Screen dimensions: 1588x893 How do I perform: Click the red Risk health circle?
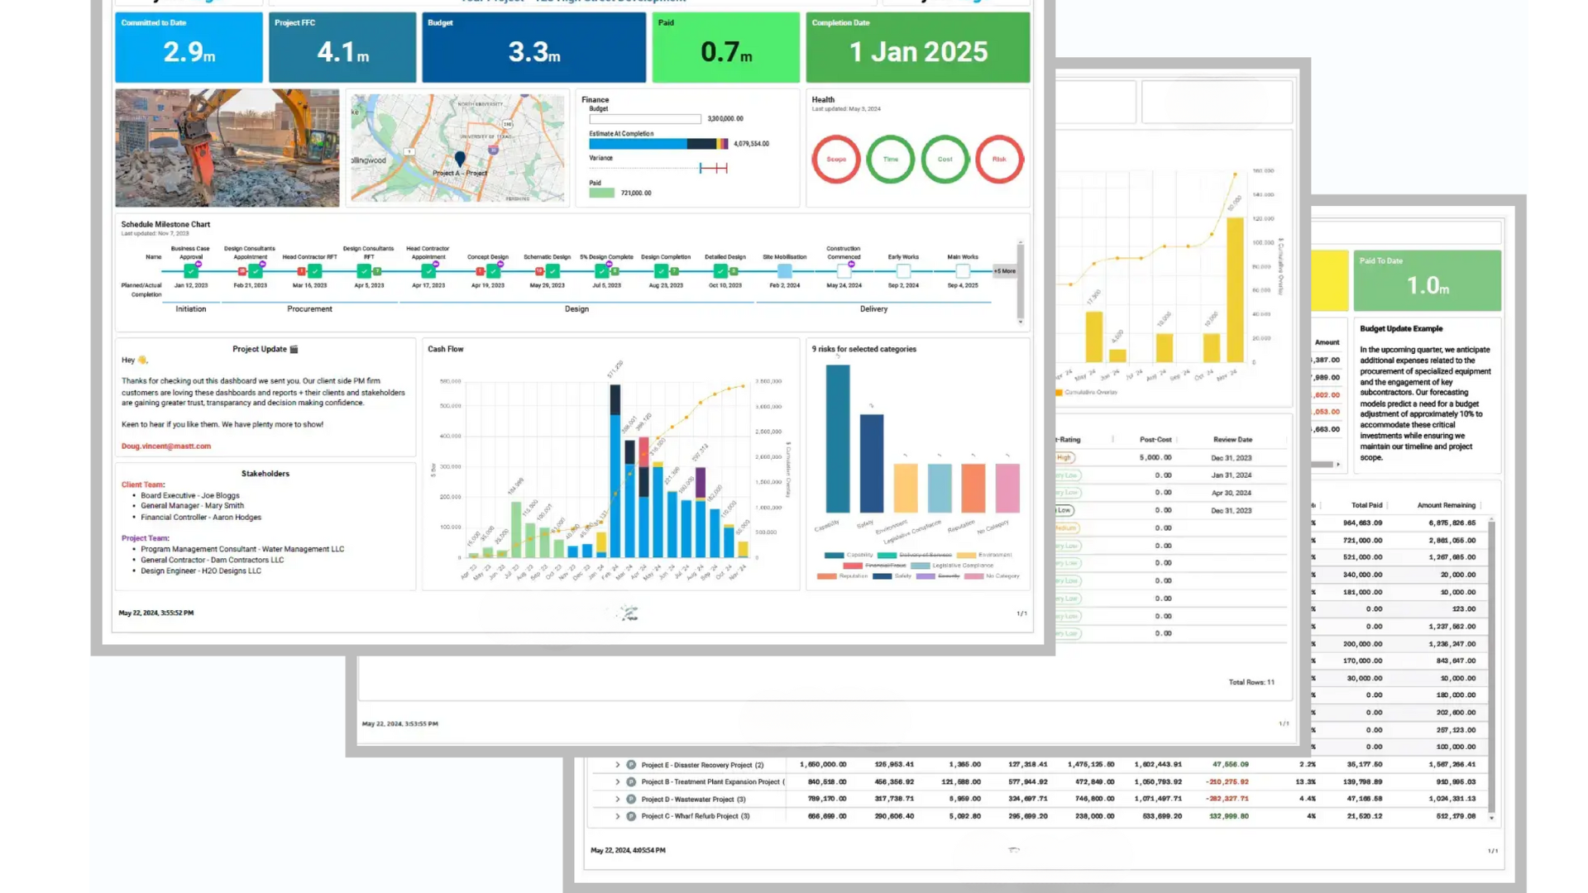point(999,159)
